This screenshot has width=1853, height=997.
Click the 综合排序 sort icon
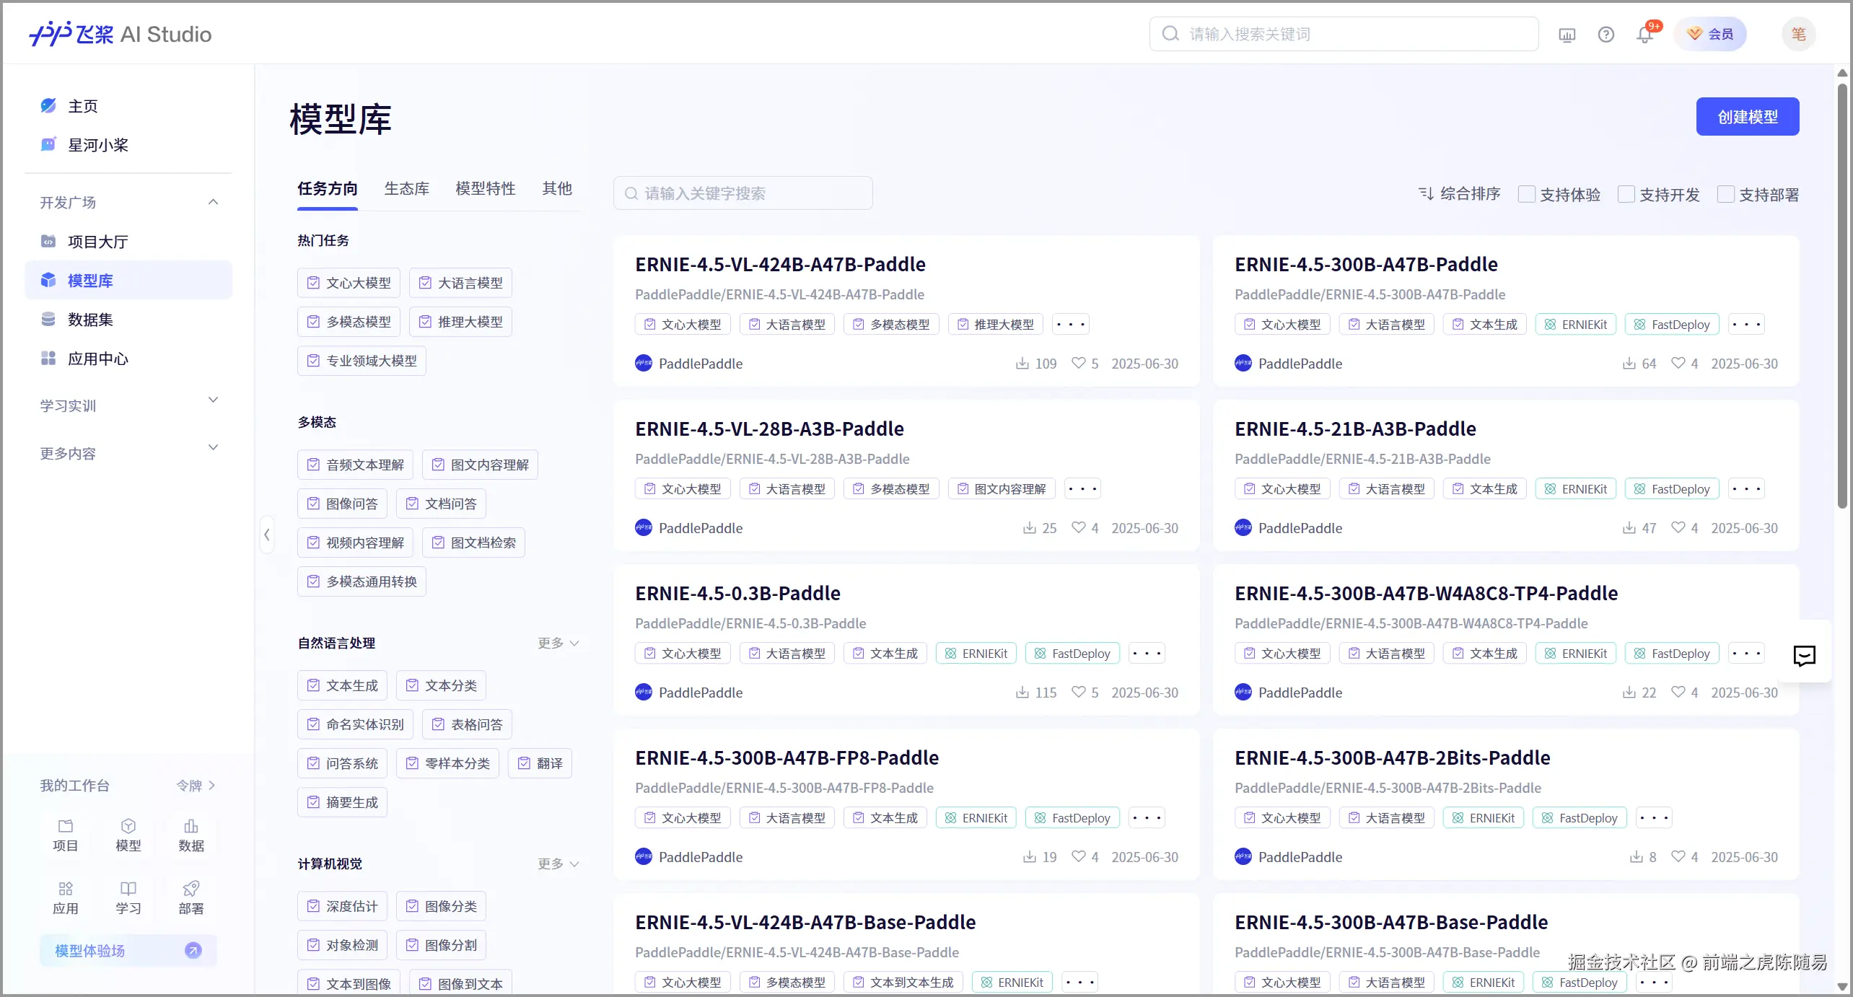pyautogui.click(x=1426, y=194)
